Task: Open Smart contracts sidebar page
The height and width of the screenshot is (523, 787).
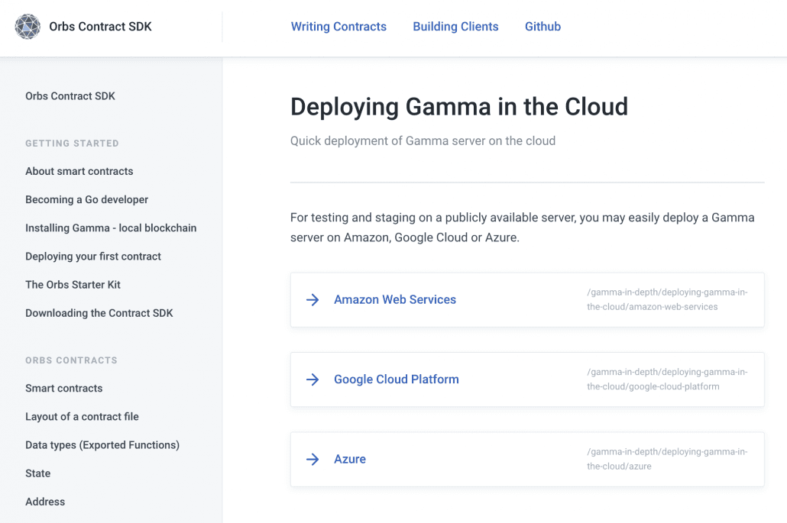Action: (x=63, y=389)
